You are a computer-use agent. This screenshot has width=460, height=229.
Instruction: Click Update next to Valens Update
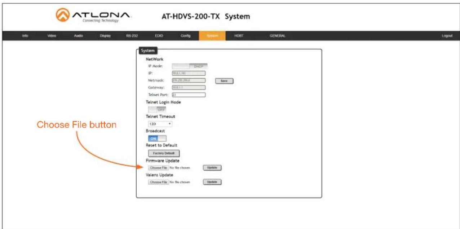pos(212,182)
